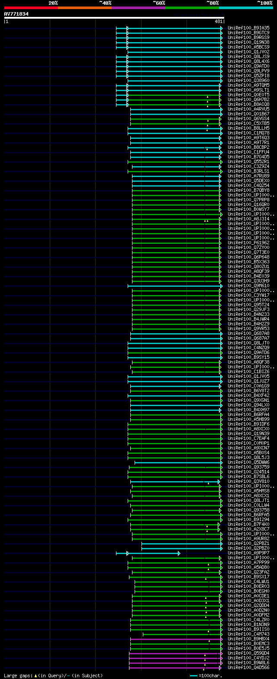Click the UniRef100_C7EAF4 label
Viewport: 277px width, 679px height.
coord(248,438)
